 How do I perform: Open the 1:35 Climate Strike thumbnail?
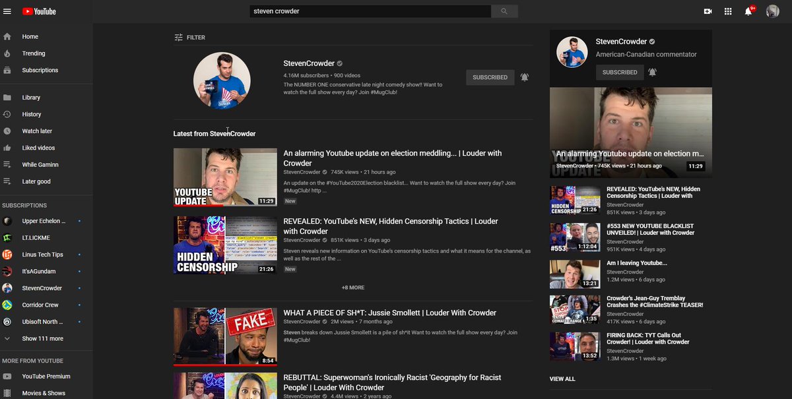point(575,310)
